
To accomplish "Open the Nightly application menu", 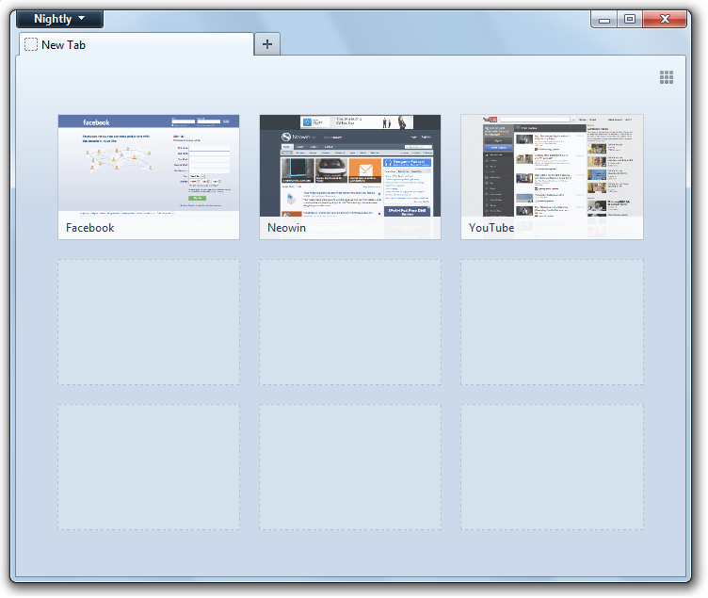I will coord(59,19).
